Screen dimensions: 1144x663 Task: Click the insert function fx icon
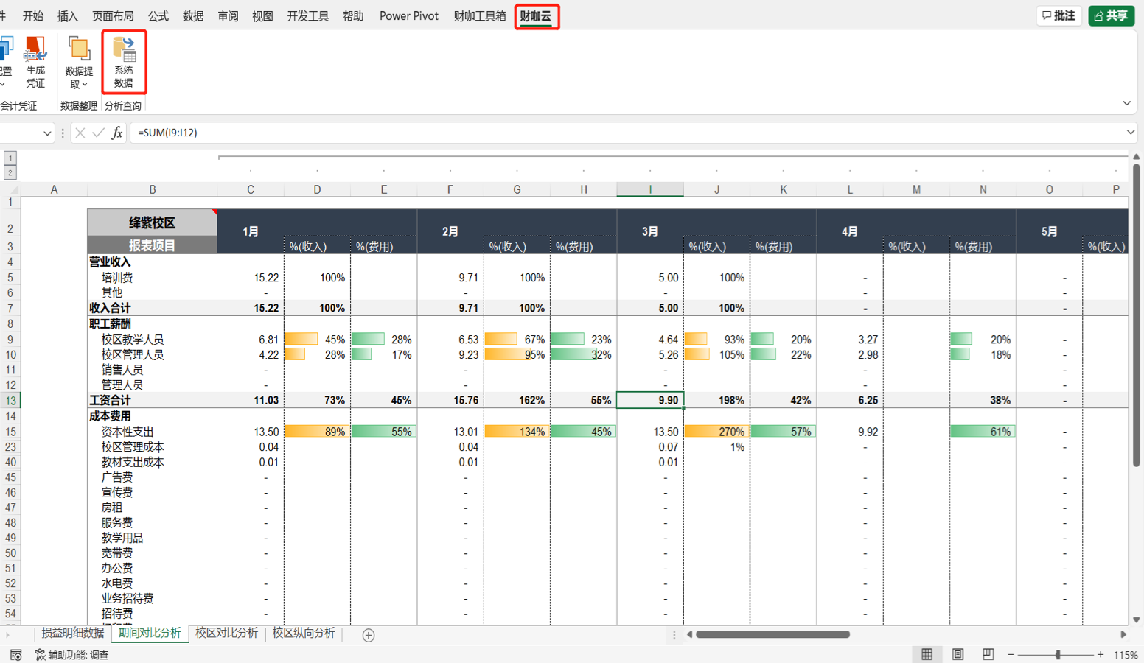(x=116, y=133)
